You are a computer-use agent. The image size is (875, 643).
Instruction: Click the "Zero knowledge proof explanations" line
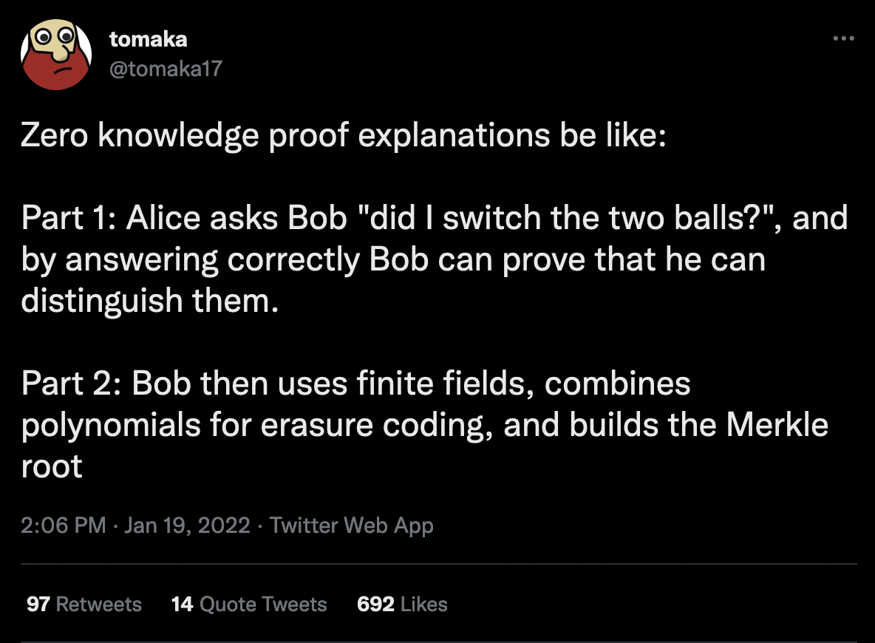[x=344, y=136]
